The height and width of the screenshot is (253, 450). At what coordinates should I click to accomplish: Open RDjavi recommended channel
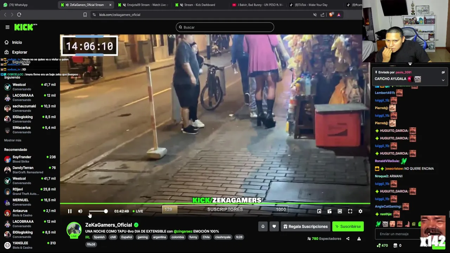point(30,191)
